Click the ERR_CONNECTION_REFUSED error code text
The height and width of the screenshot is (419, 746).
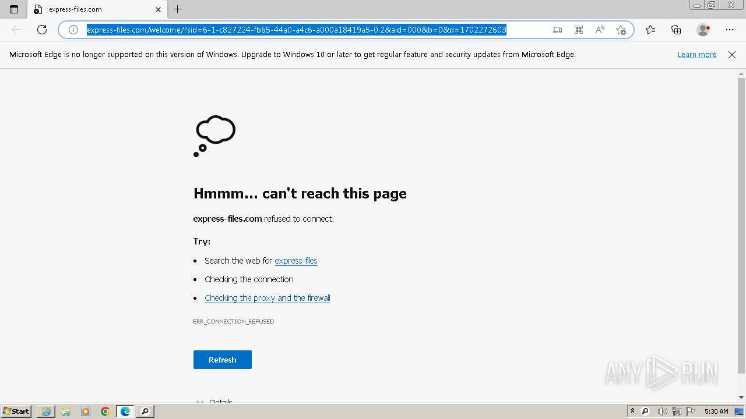tap(234, 321)
